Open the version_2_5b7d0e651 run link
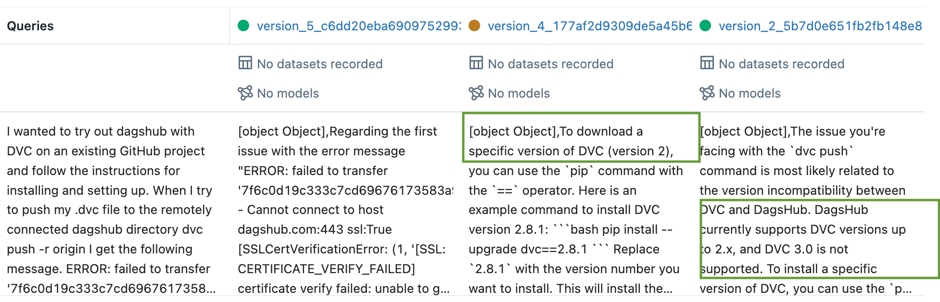 (820, 26)
